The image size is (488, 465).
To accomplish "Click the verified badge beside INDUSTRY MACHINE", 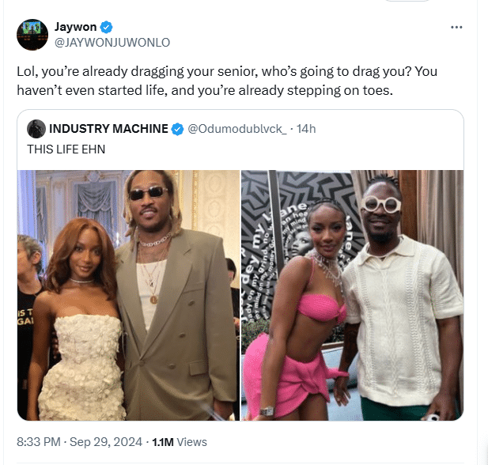I will (x=178, y=129).
